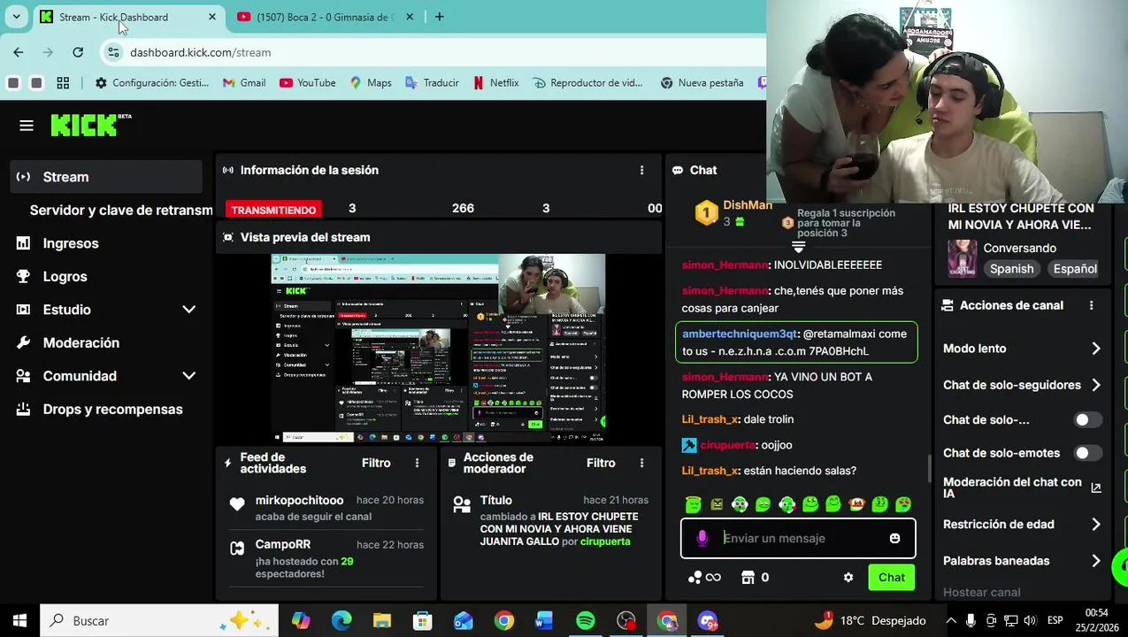Open the emoji picker in chat input
Viewport: 1128px width, 637px height.
click(x=894, y=538)
